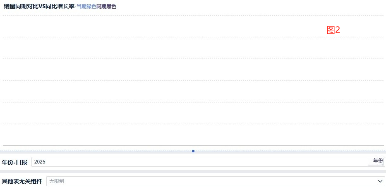Click the 年份 button in year field
386x187 pixels.
point(378,161)
